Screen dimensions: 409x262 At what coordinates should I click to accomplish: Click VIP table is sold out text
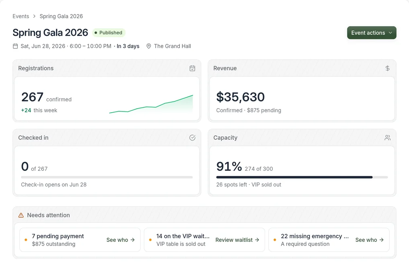click(x=181, y=244)
